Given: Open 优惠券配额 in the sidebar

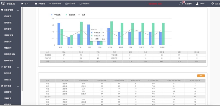Looking at the screenshot, I should tap(9, 61).
